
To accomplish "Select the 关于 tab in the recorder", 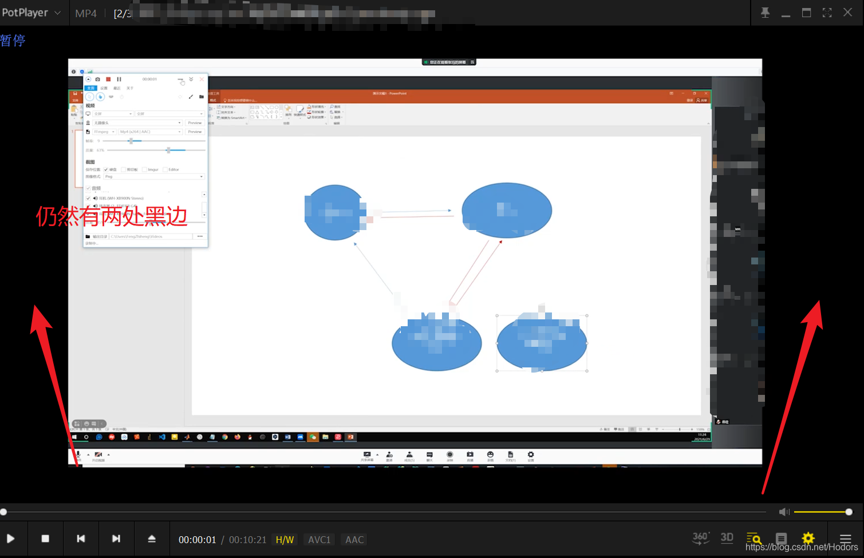I will [130, 88].
